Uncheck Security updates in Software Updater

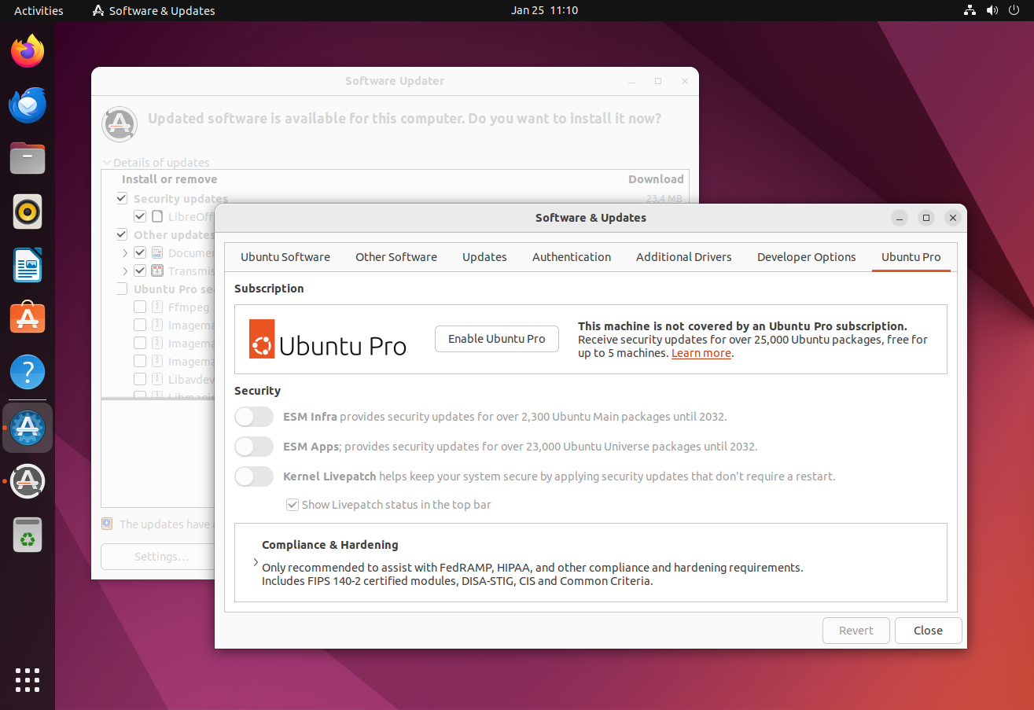122,198
